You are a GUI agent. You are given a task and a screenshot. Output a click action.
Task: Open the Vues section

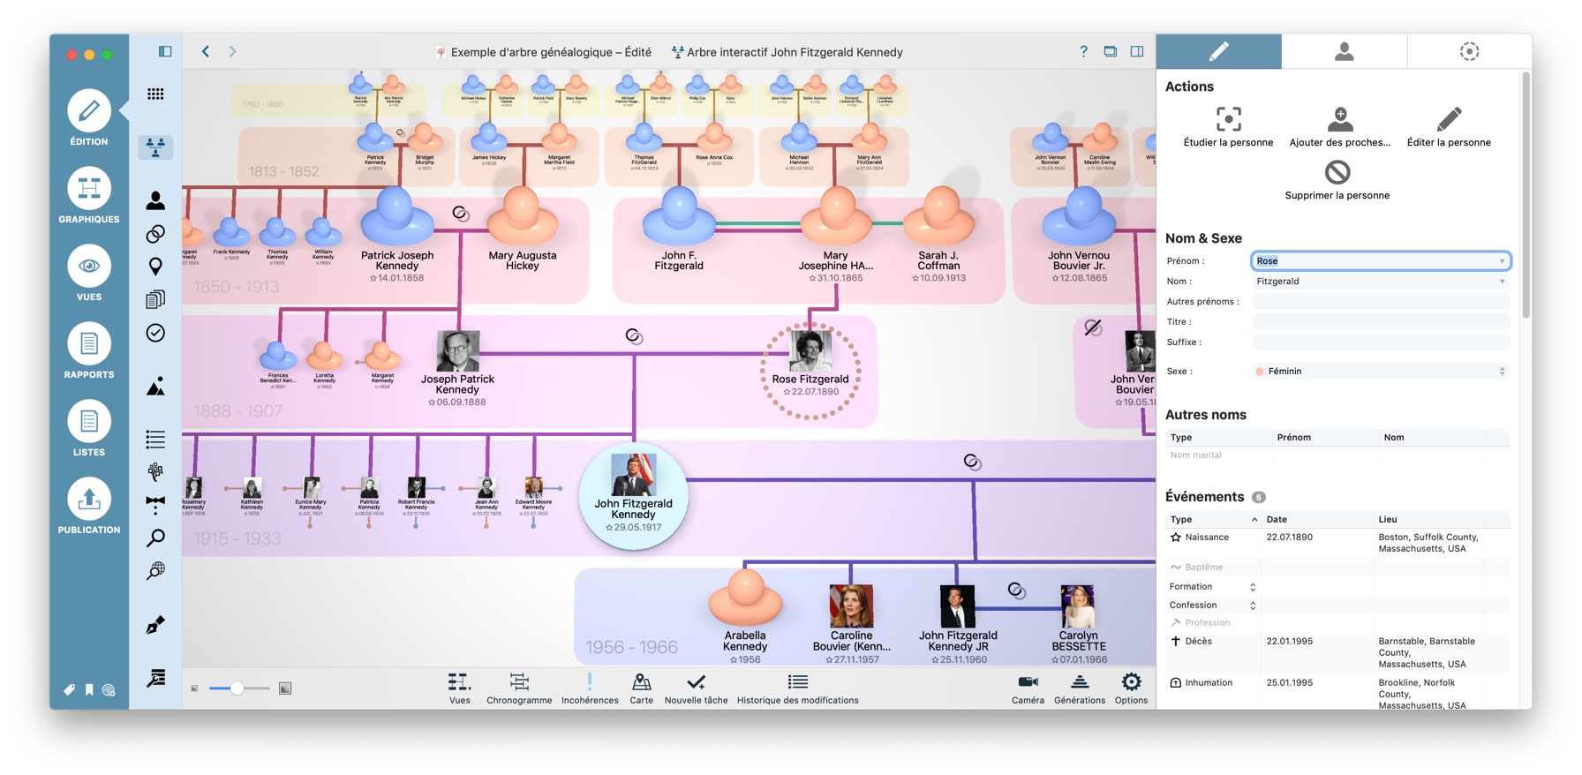[89, 274]
